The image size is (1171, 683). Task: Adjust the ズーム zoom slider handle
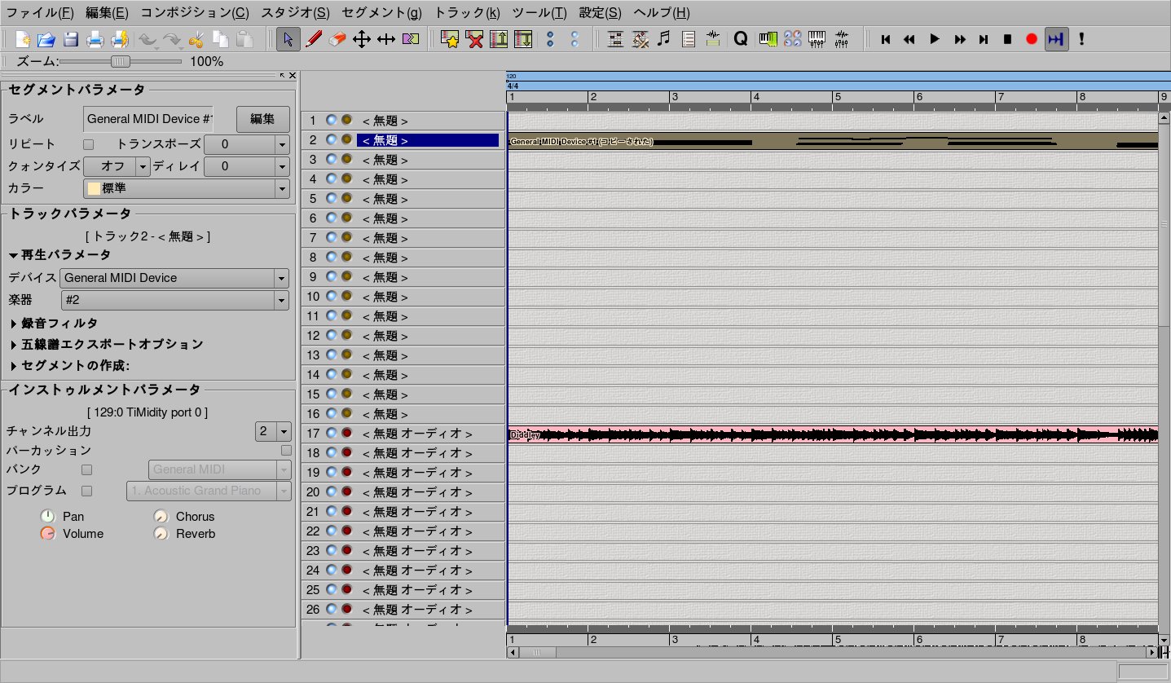pyautogui.click(x=120, y=61)
